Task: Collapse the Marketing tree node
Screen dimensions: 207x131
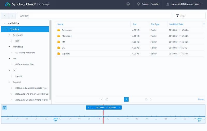Action: coord(9,47)
